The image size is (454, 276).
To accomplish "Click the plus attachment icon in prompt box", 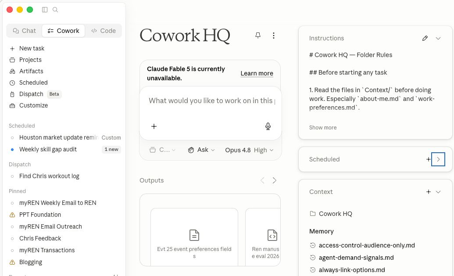I will pyautogui.click(x=154, y=126).
